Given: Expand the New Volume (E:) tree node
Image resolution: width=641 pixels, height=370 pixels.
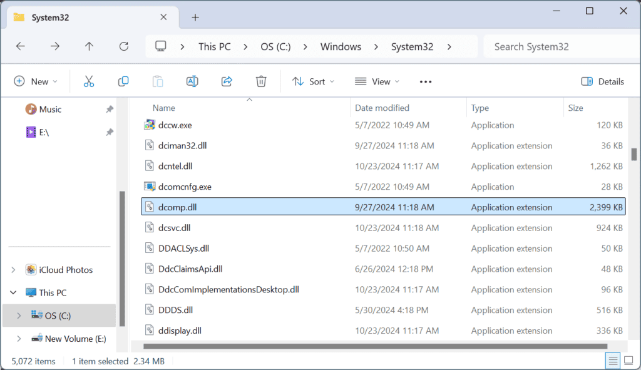Looking at the screenshot, I should pyautogui.click(x=19, y=339).
